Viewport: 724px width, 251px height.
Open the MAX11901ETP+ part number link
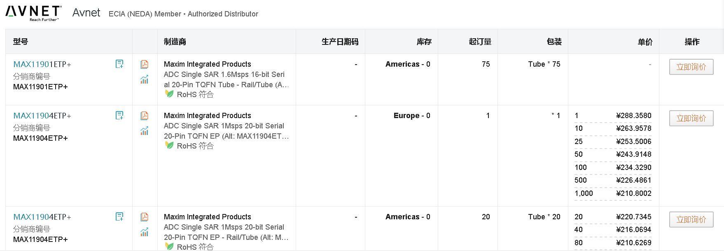pos(42,64)
